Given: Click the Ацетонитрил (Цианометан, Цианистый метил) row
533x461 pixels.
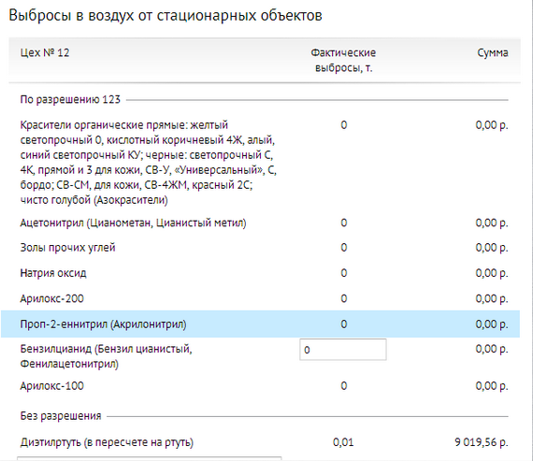Looking at the screenshot, I should tap(264, 223).
